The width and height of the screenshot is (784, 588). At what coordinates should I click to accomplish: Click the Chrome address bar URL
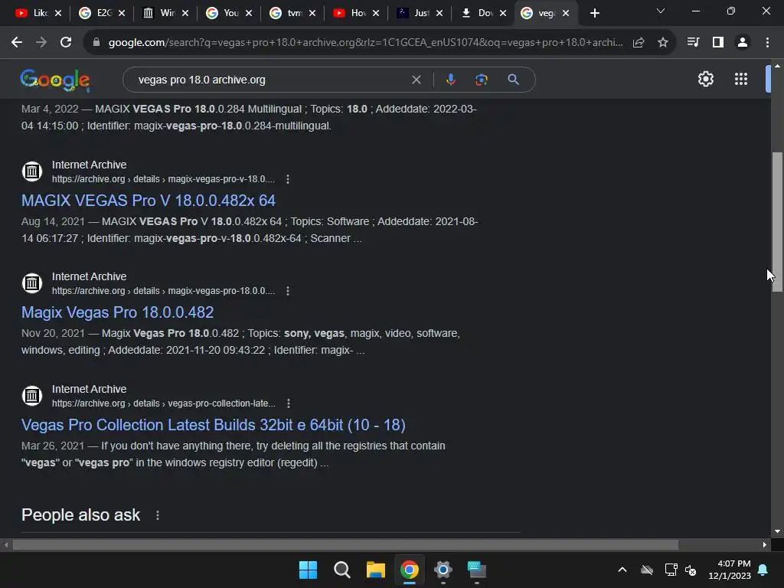(x=365, y=43)
